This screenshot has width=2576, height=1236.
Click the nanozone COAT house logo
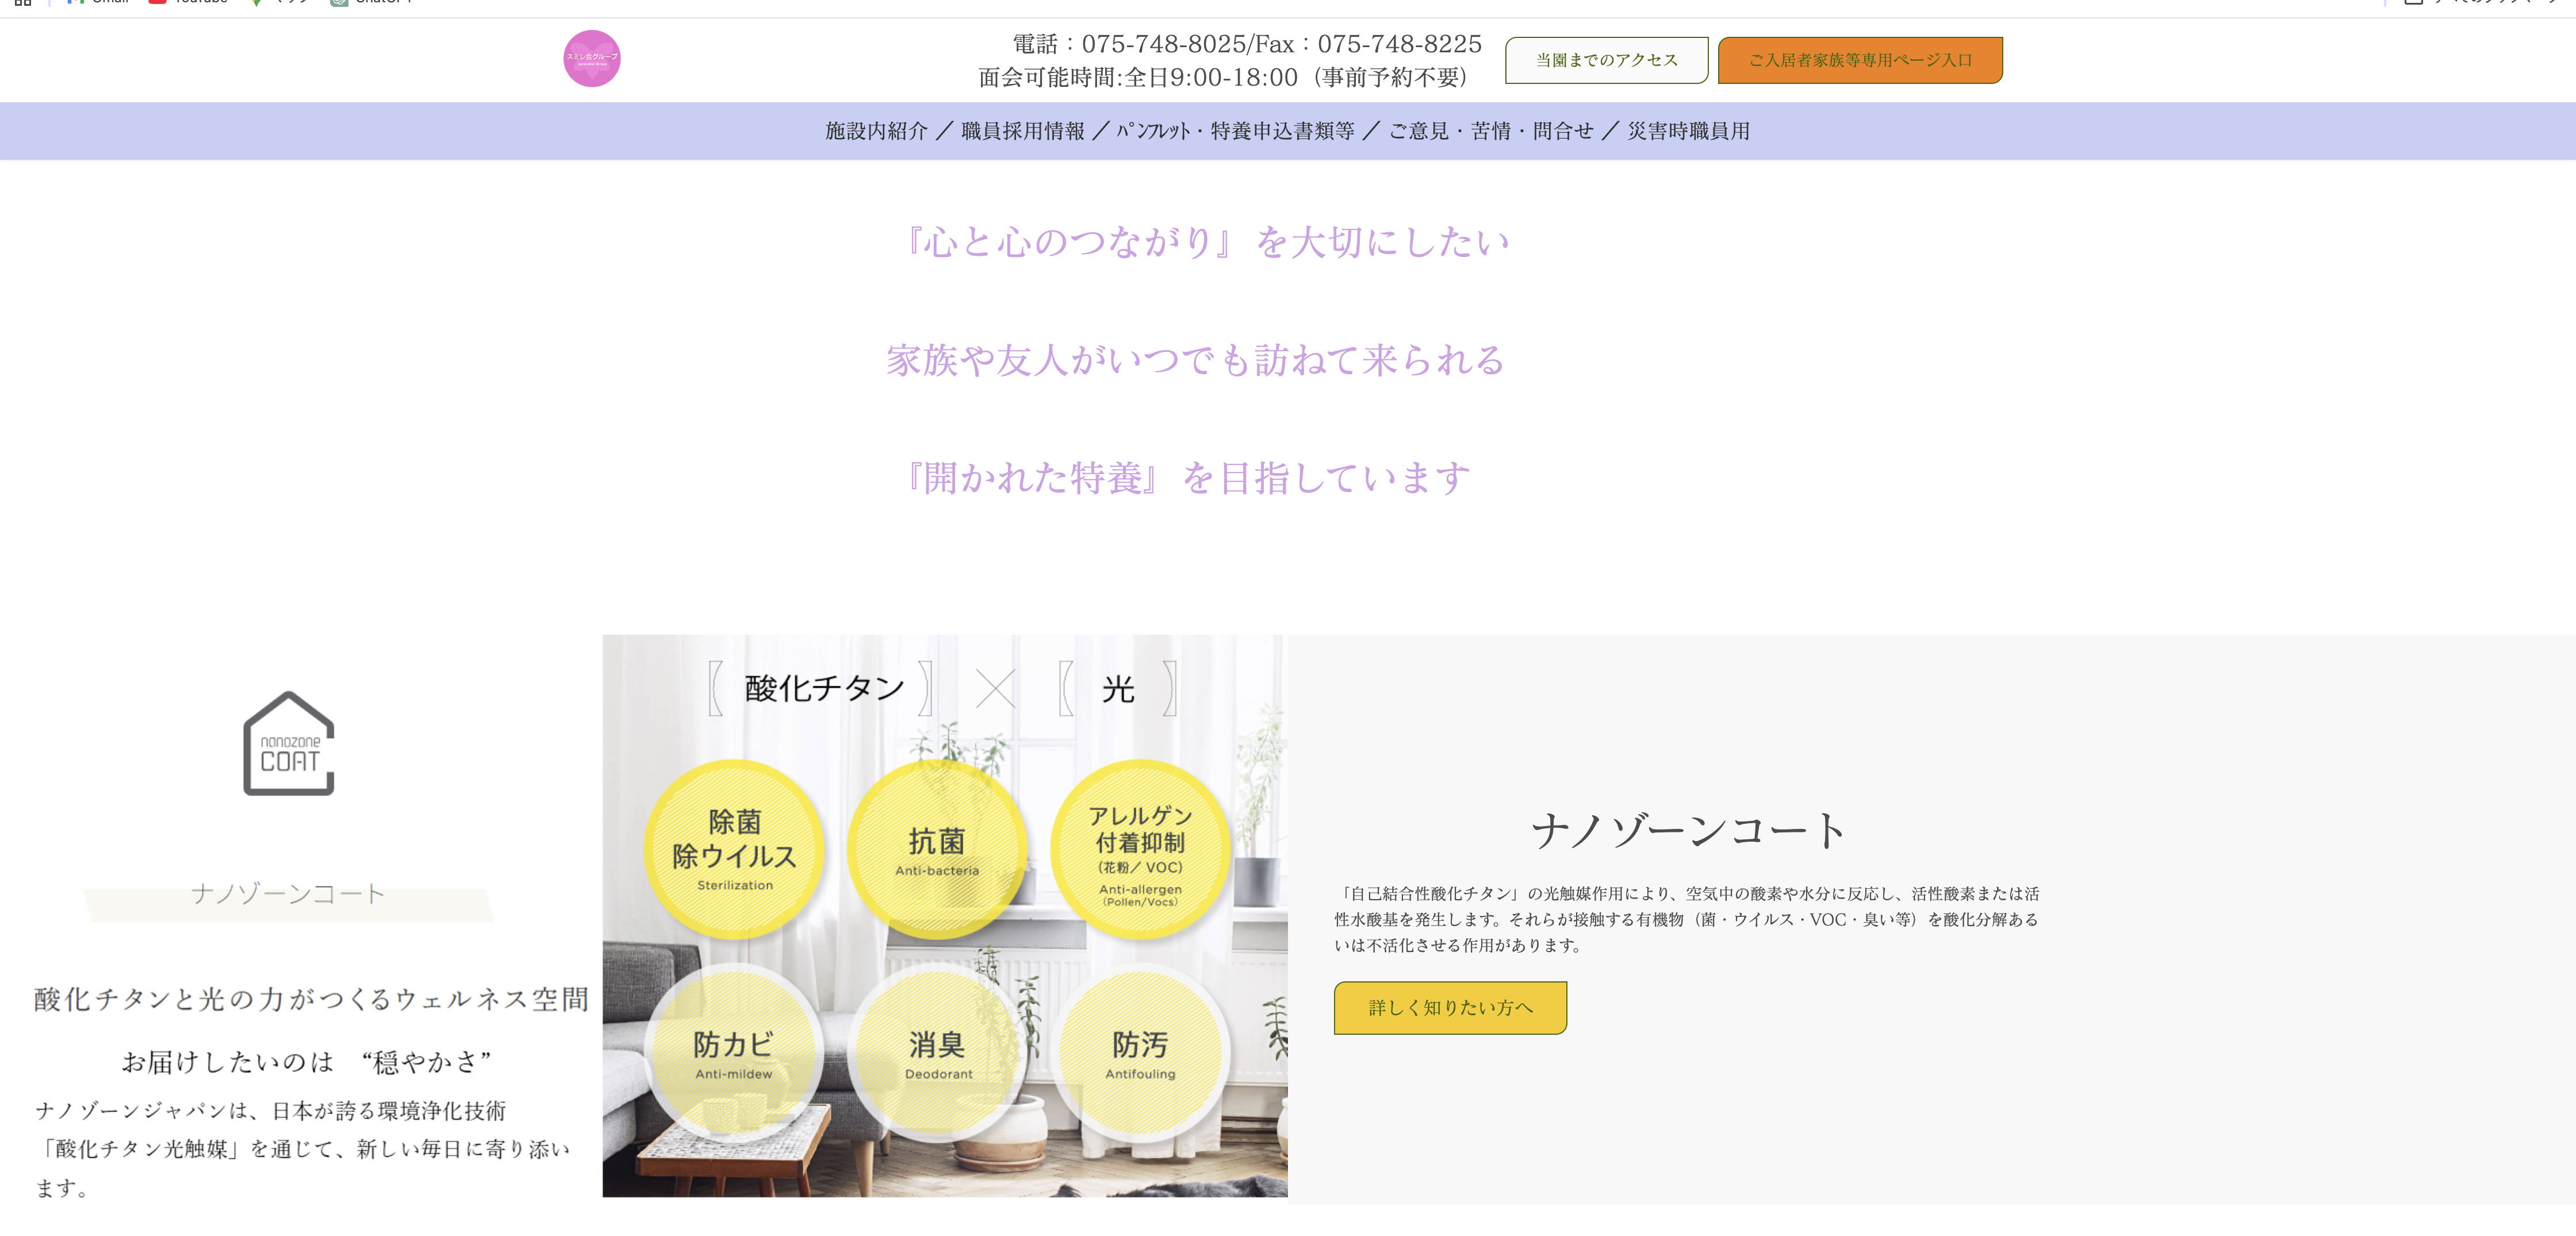coord(288,744)
